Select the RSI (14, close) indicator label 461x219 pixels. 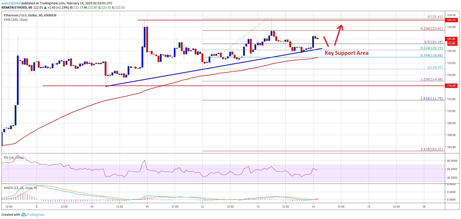click(14, 158)
